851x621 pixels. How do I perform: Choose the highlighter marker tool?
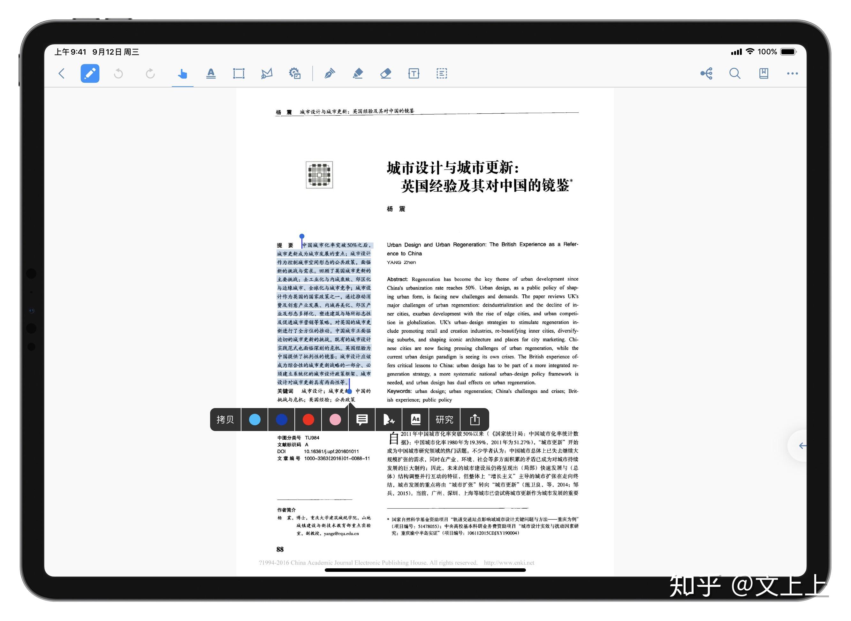pos(358,73)
